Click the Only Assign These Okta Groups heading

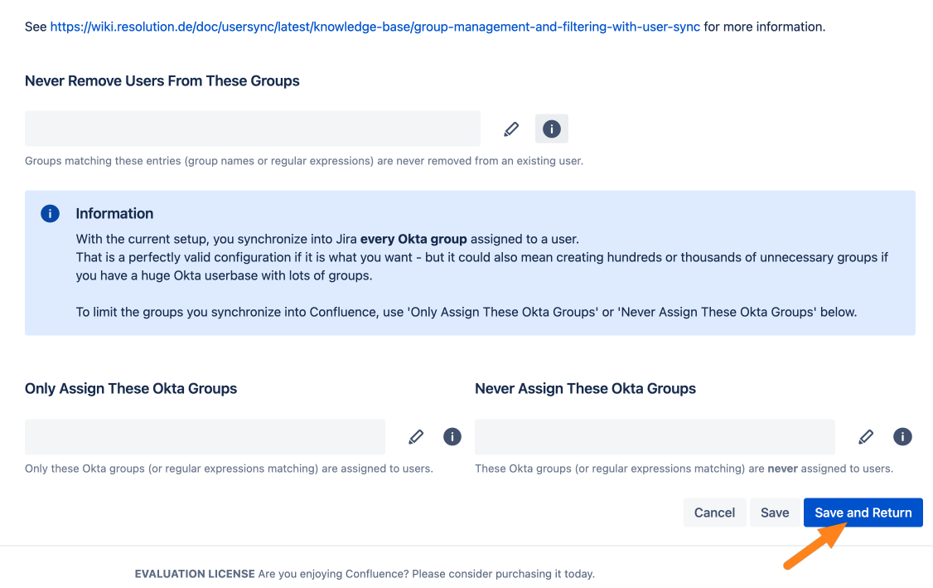coord(131,388)
